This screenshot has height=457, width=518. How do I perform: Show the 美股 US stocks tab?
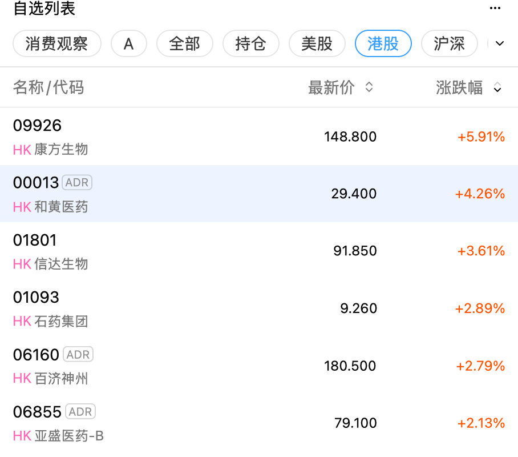point(317,44)
